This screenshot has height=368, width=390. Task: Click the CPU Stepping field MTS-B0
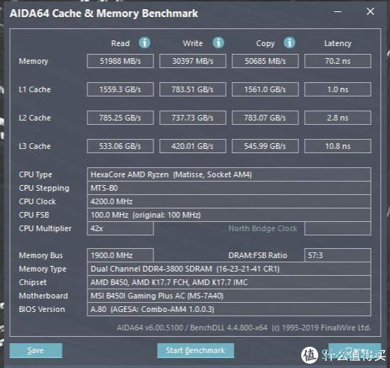[229, 188]
